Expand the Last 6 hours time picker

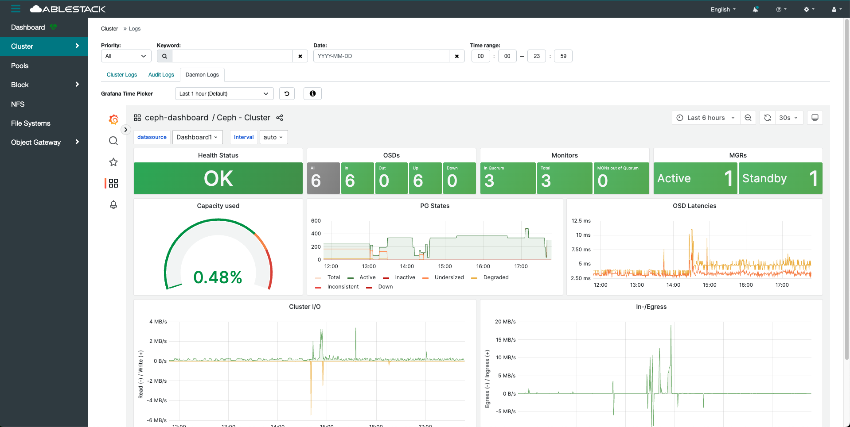(706, 118)
